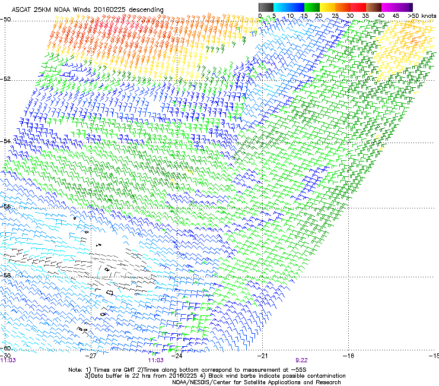The height and width of the screenshot is (386, 439).
Task: Click the brown 35-40 knots color swatch
Action: [x=374, y=7]
